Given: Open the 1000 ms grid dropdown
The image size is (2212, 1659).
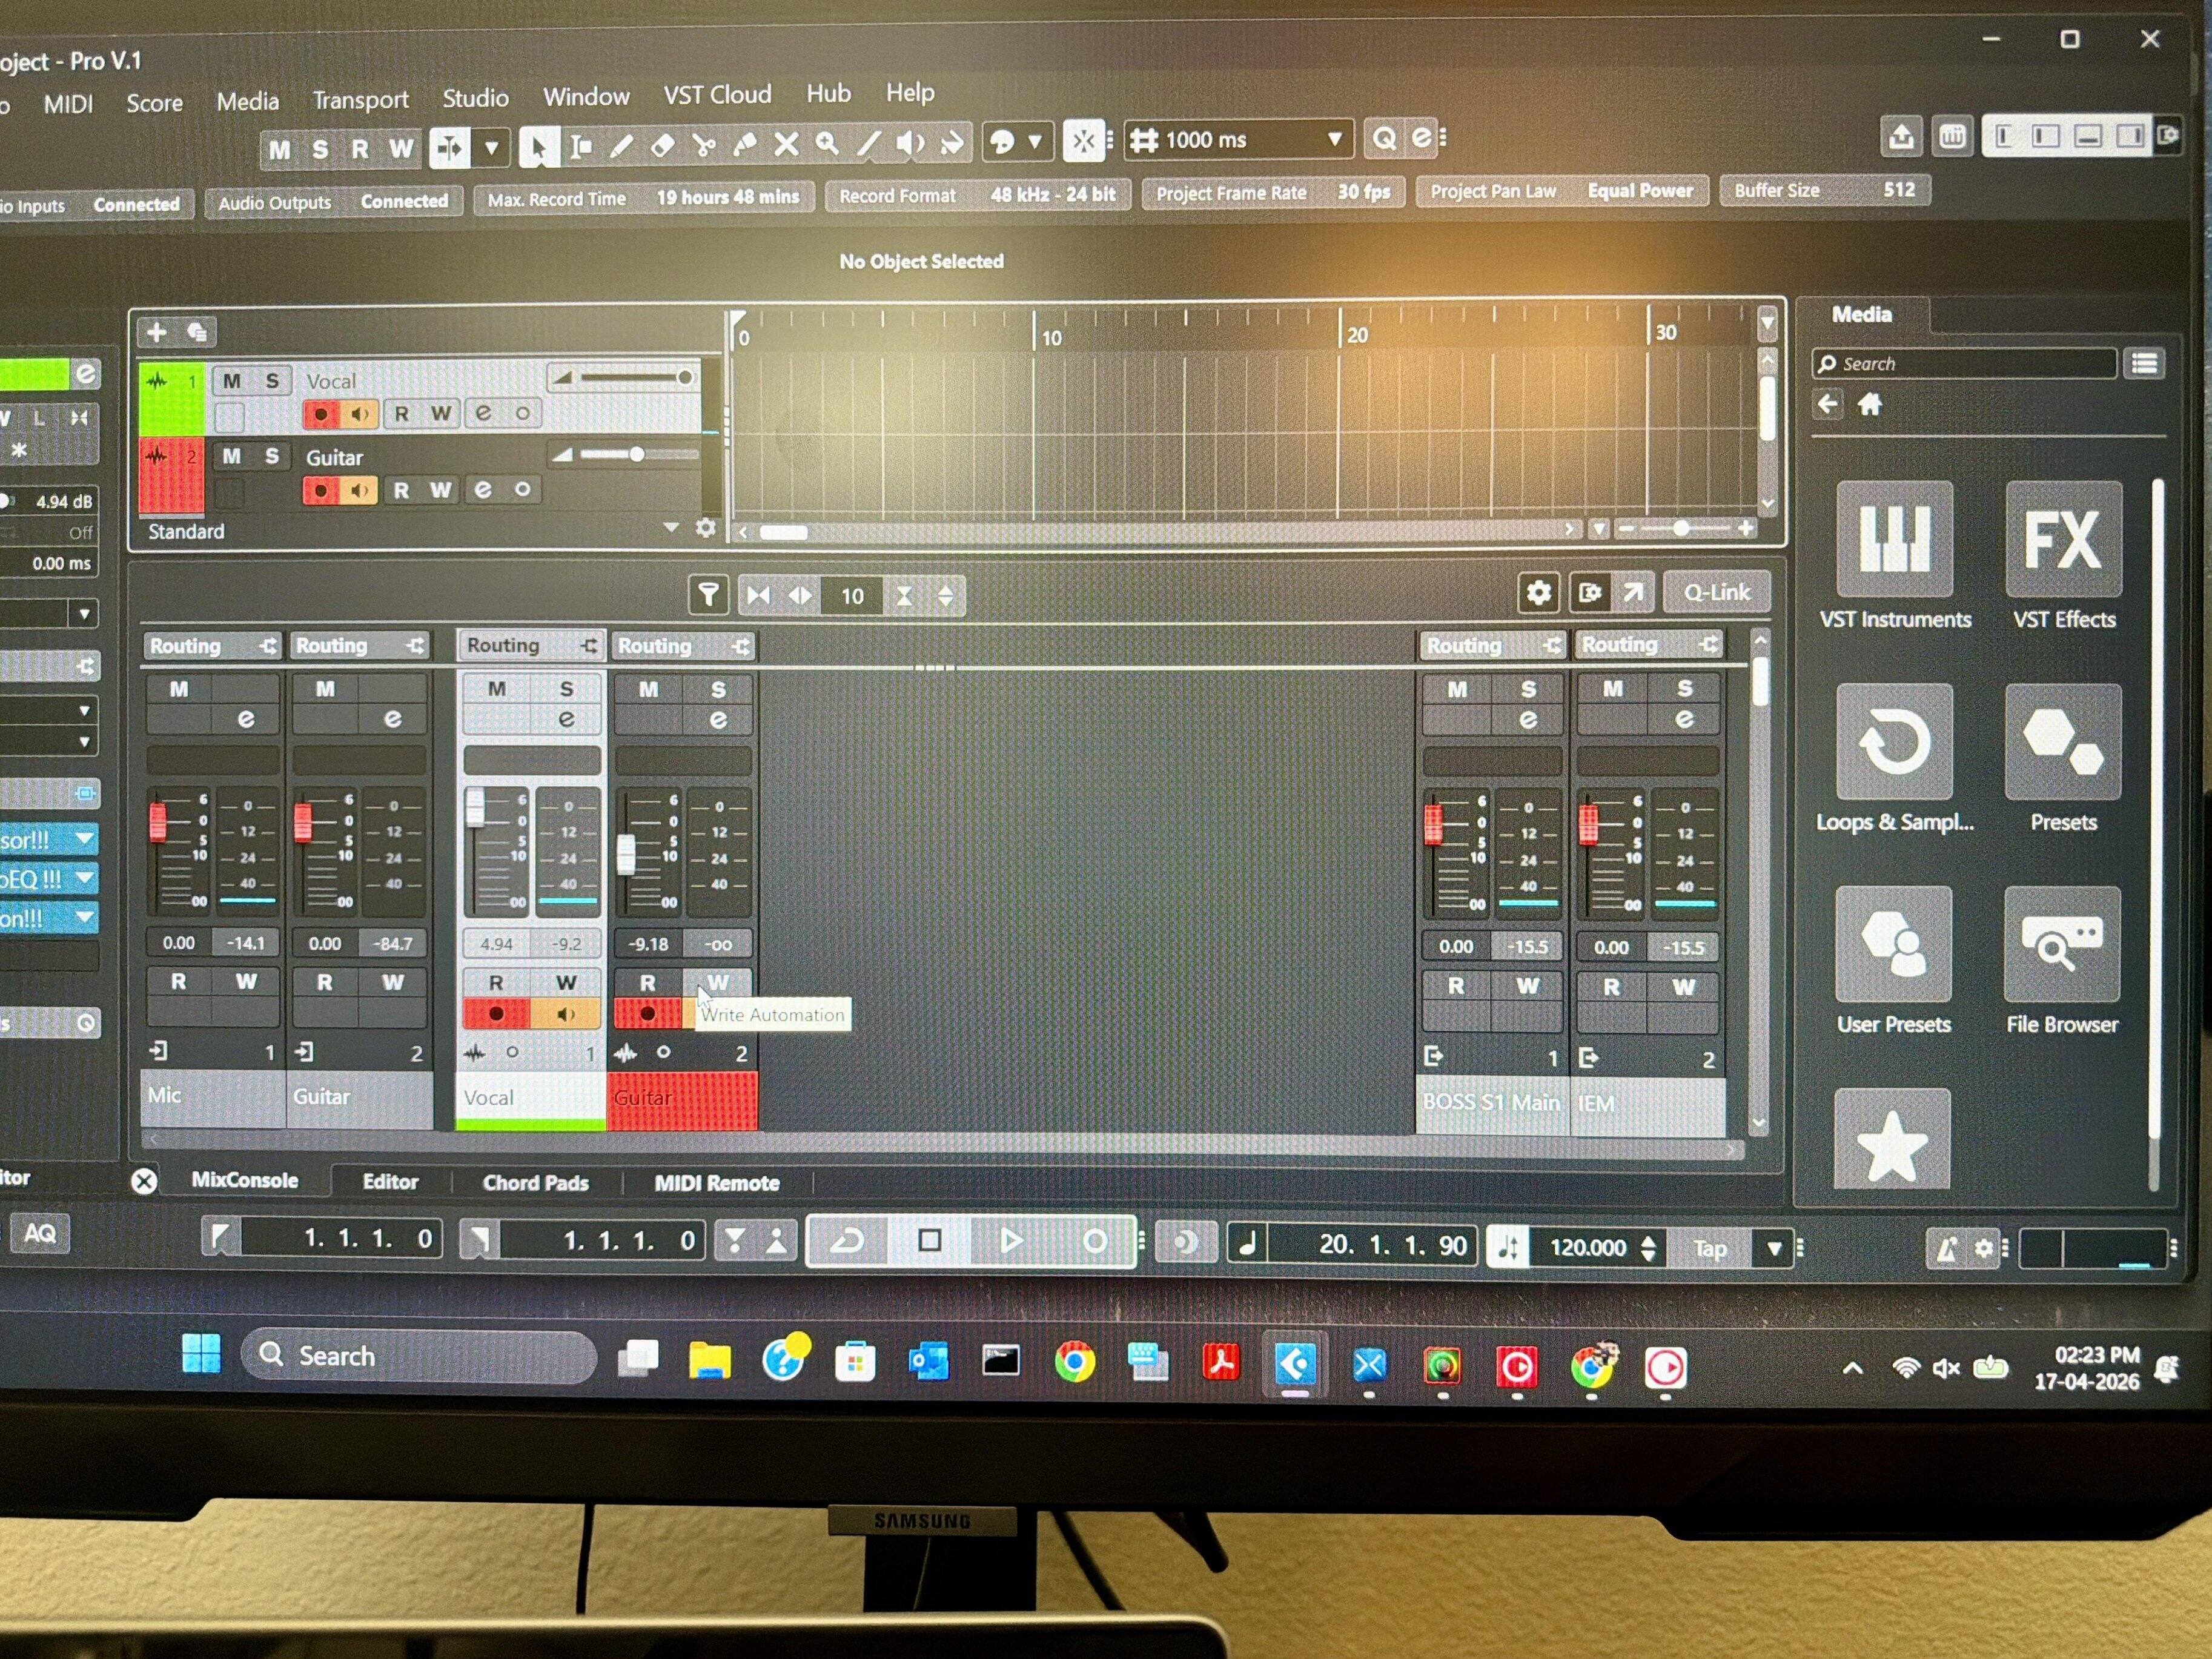Looking at the screenshot, I should click(x=1334, y=139).
